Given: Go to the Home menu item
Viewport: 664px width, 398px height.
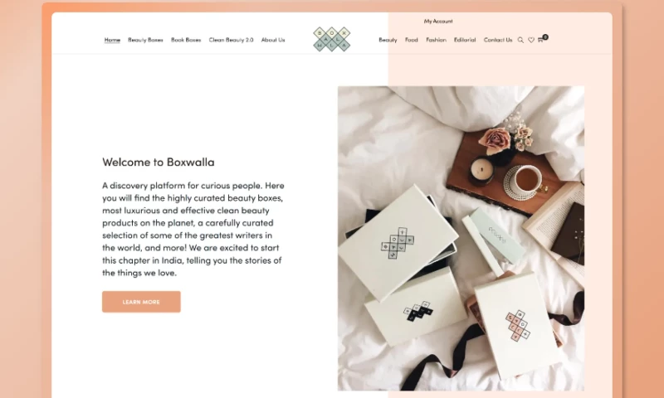Looking at the screenshot, I should tap(112, 40).
